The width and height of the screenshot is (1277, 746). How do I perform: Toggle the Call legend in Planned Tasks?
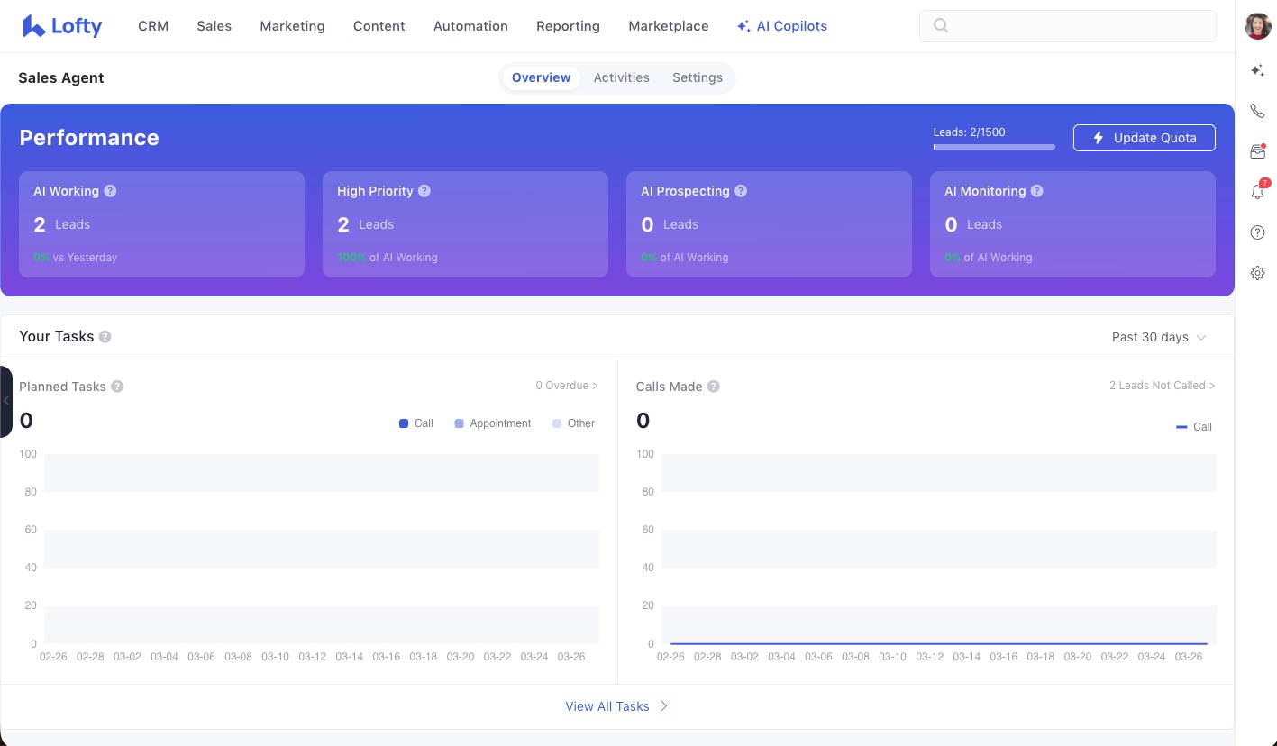point(416,423)
